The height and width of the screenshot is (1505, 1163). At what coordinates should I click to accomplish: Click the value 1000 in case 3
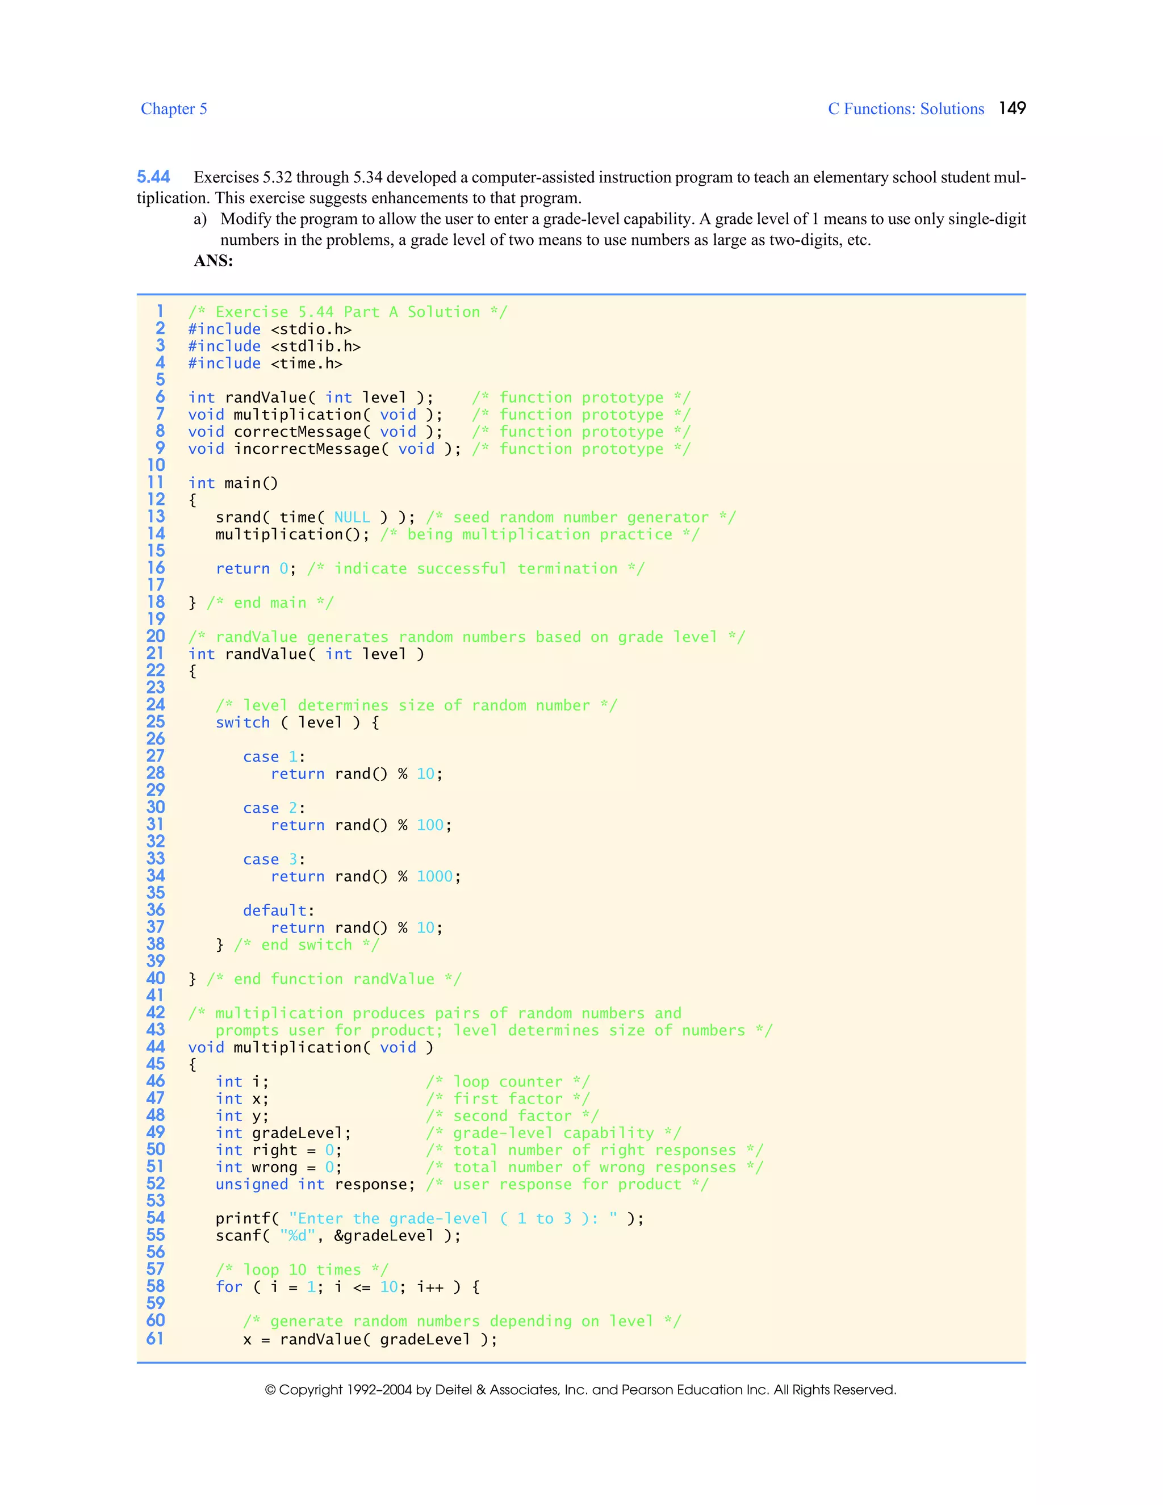434,876
